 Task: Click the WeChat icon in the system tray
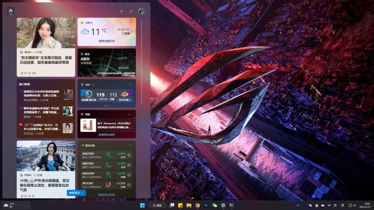[310, 205]
